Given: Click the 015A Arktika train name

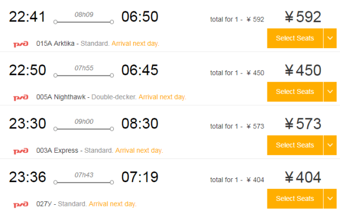Looking at the screenshot, I should (56, 44).
